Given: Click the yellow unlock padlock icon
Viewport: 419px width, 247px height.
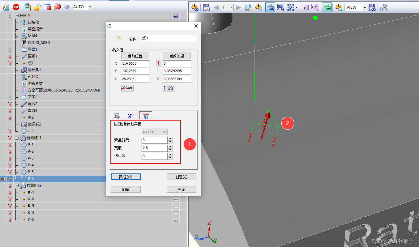Looking at the screenshot, I should [38, 7].
